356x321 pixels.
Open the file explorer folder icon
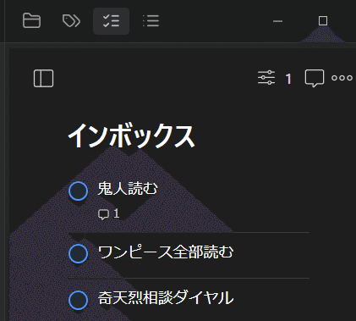pyautogui.click(x=31, y=21)
